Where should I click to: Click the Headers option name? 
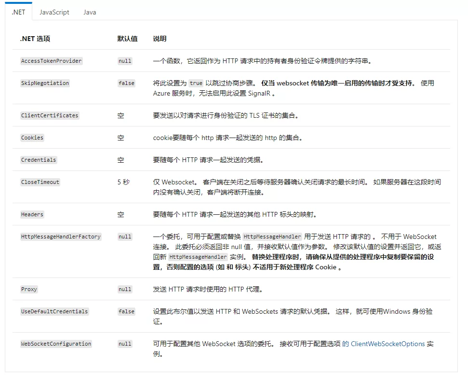pos(32,214)
